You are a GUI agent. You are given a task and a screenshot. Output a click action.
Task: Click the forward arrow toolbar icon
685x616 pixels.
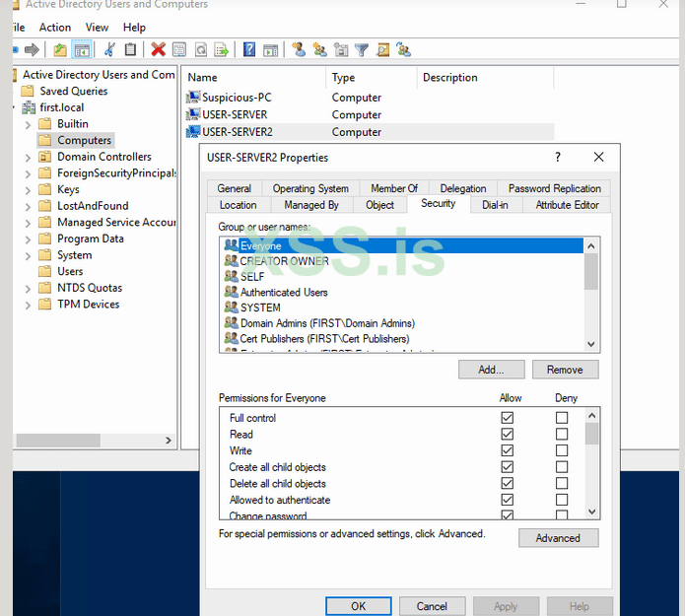point(33,49)
